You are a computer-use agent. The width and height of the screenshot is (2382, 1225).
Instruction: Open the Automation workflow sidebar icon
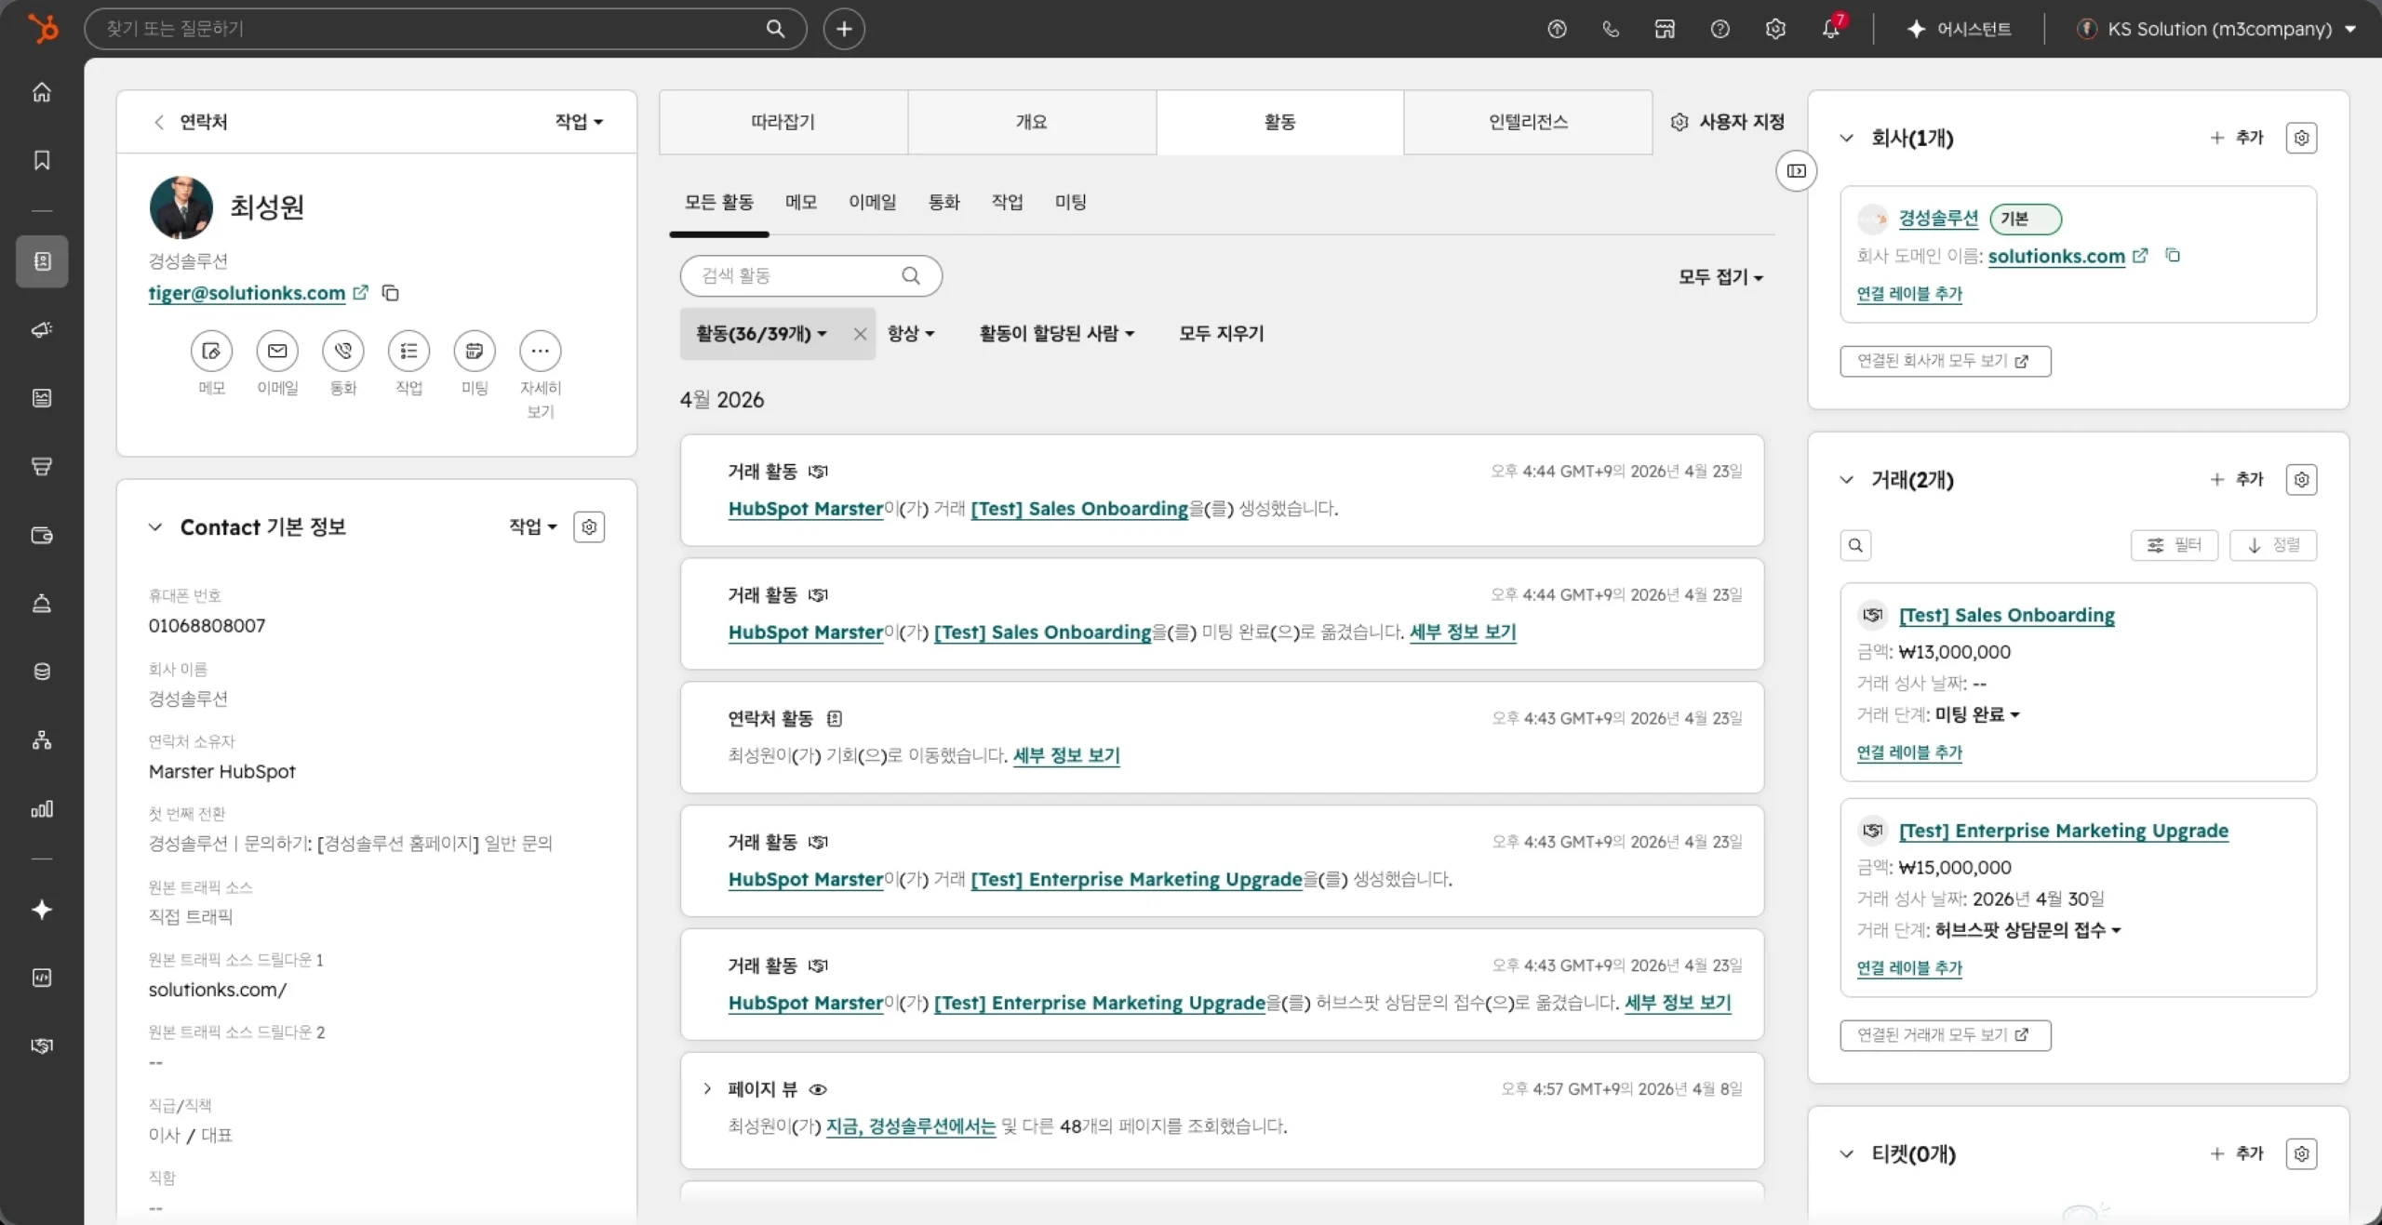[x=42, y=740]
